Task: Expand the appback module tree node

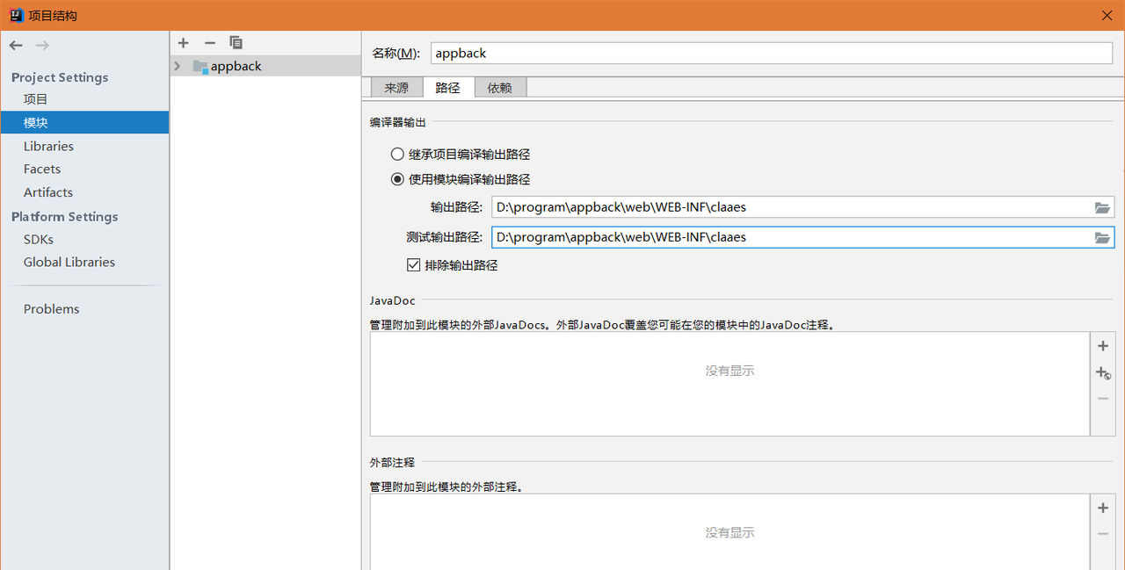Action: click(176, 65)
